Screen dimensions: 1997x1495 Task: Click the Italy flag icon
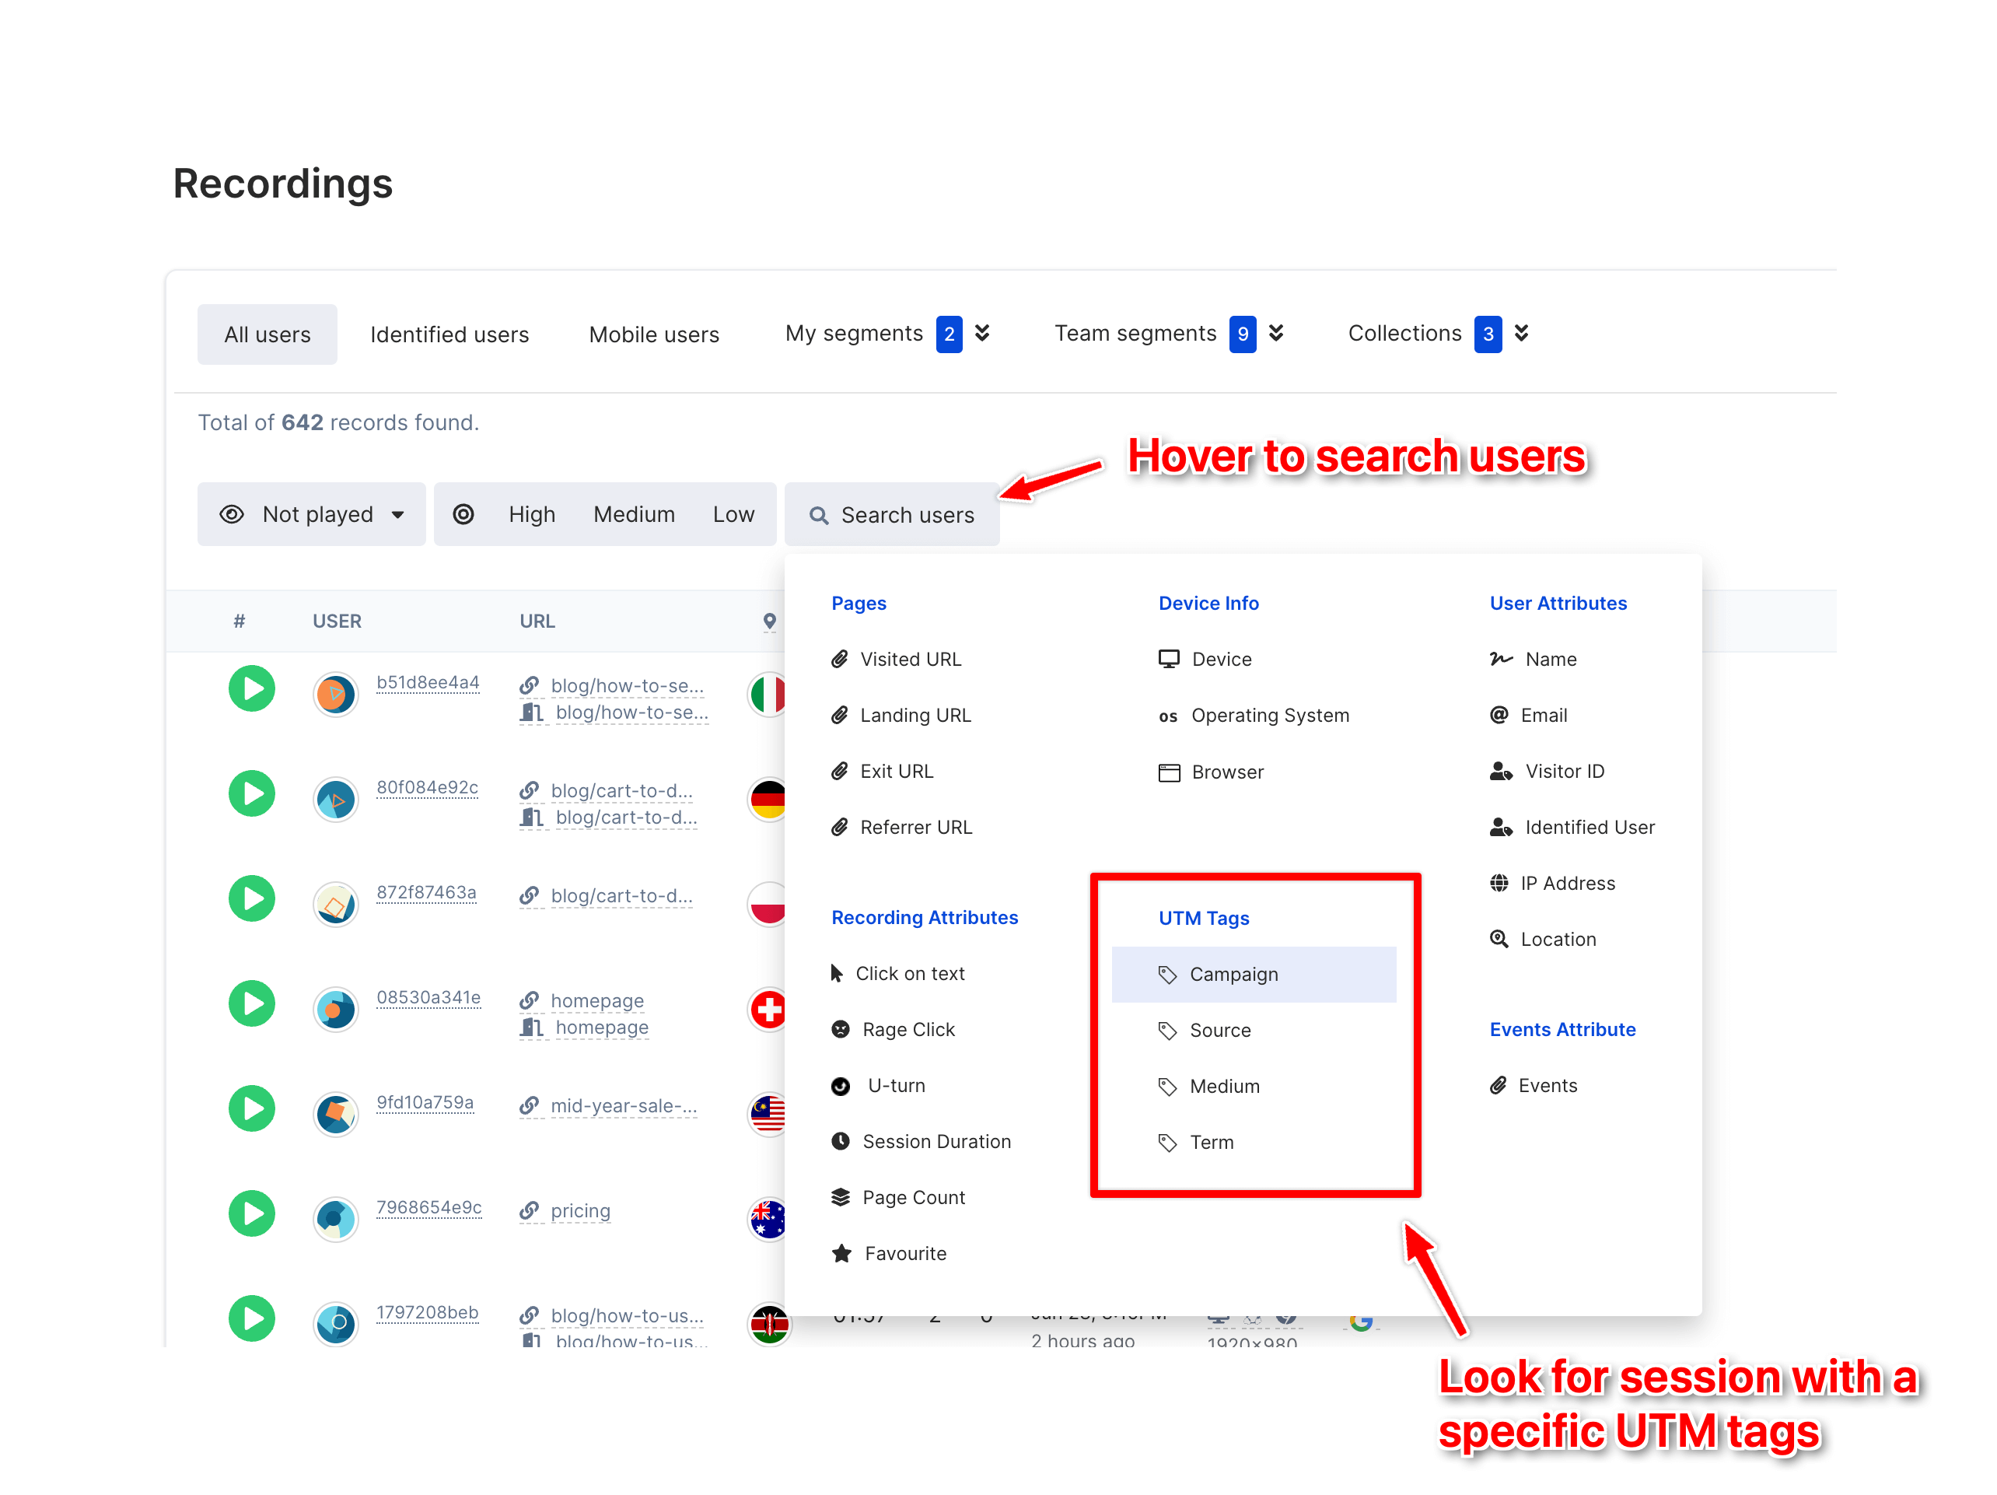point(768,695)
